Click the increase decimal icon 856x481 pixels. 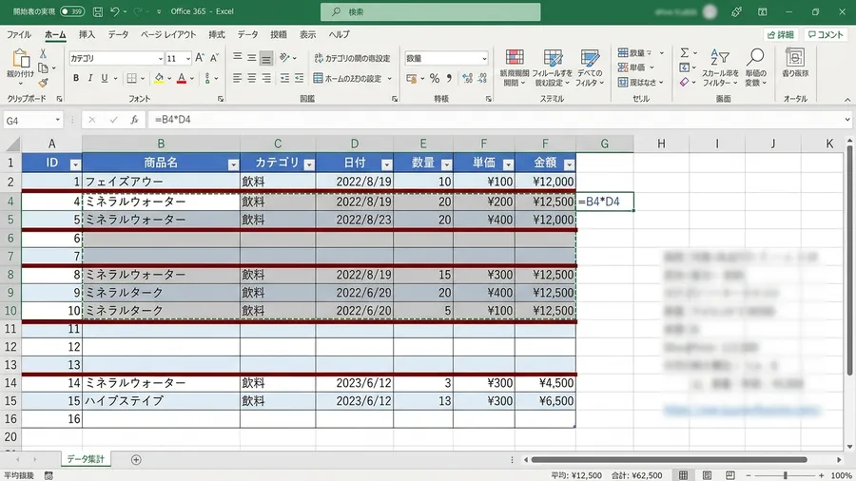(467, 79)
